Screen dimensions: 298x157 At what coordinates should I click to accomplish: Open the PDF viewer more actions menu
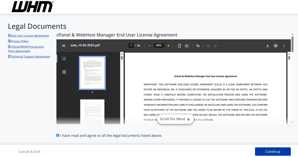(284, 46)
